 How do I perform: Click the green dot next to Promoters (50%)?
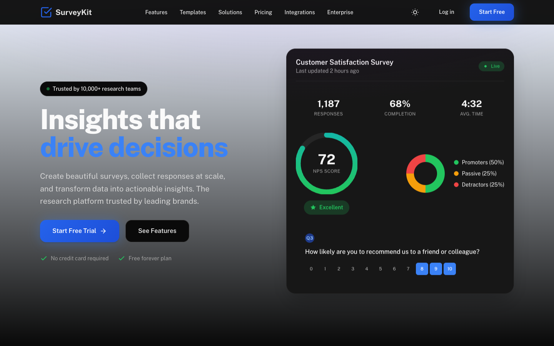coord(456,162)
